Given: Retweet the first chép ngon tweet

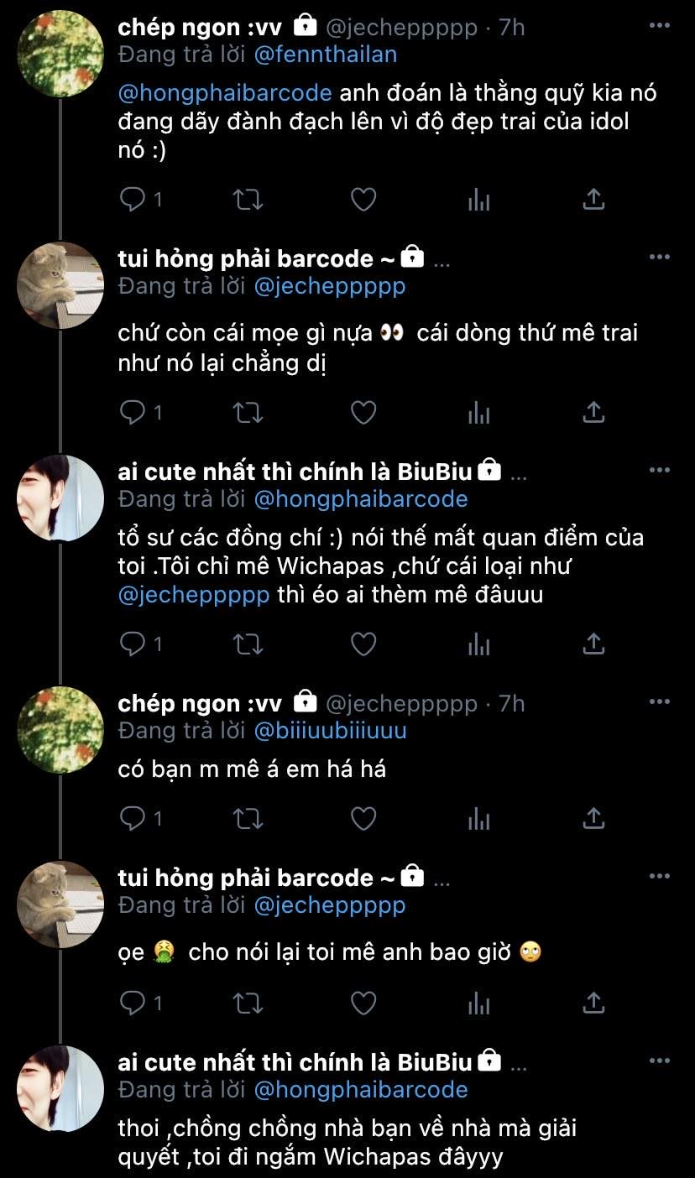Looking at the screenshot, I should click(248, 199).
